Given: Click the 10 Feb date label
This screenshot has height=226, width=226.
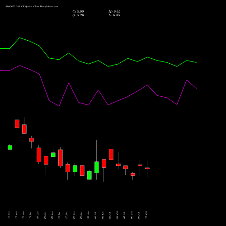Looking at the screenshot, I should coord(146,215).
